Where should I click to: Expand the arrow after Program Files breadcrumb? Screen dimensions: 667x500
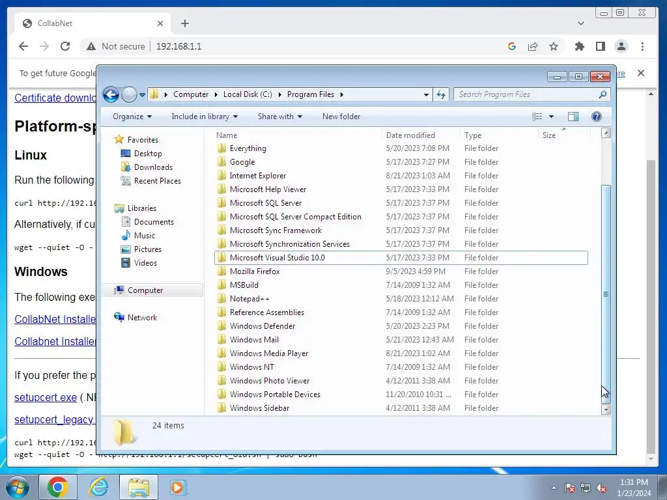click(341, 94)
